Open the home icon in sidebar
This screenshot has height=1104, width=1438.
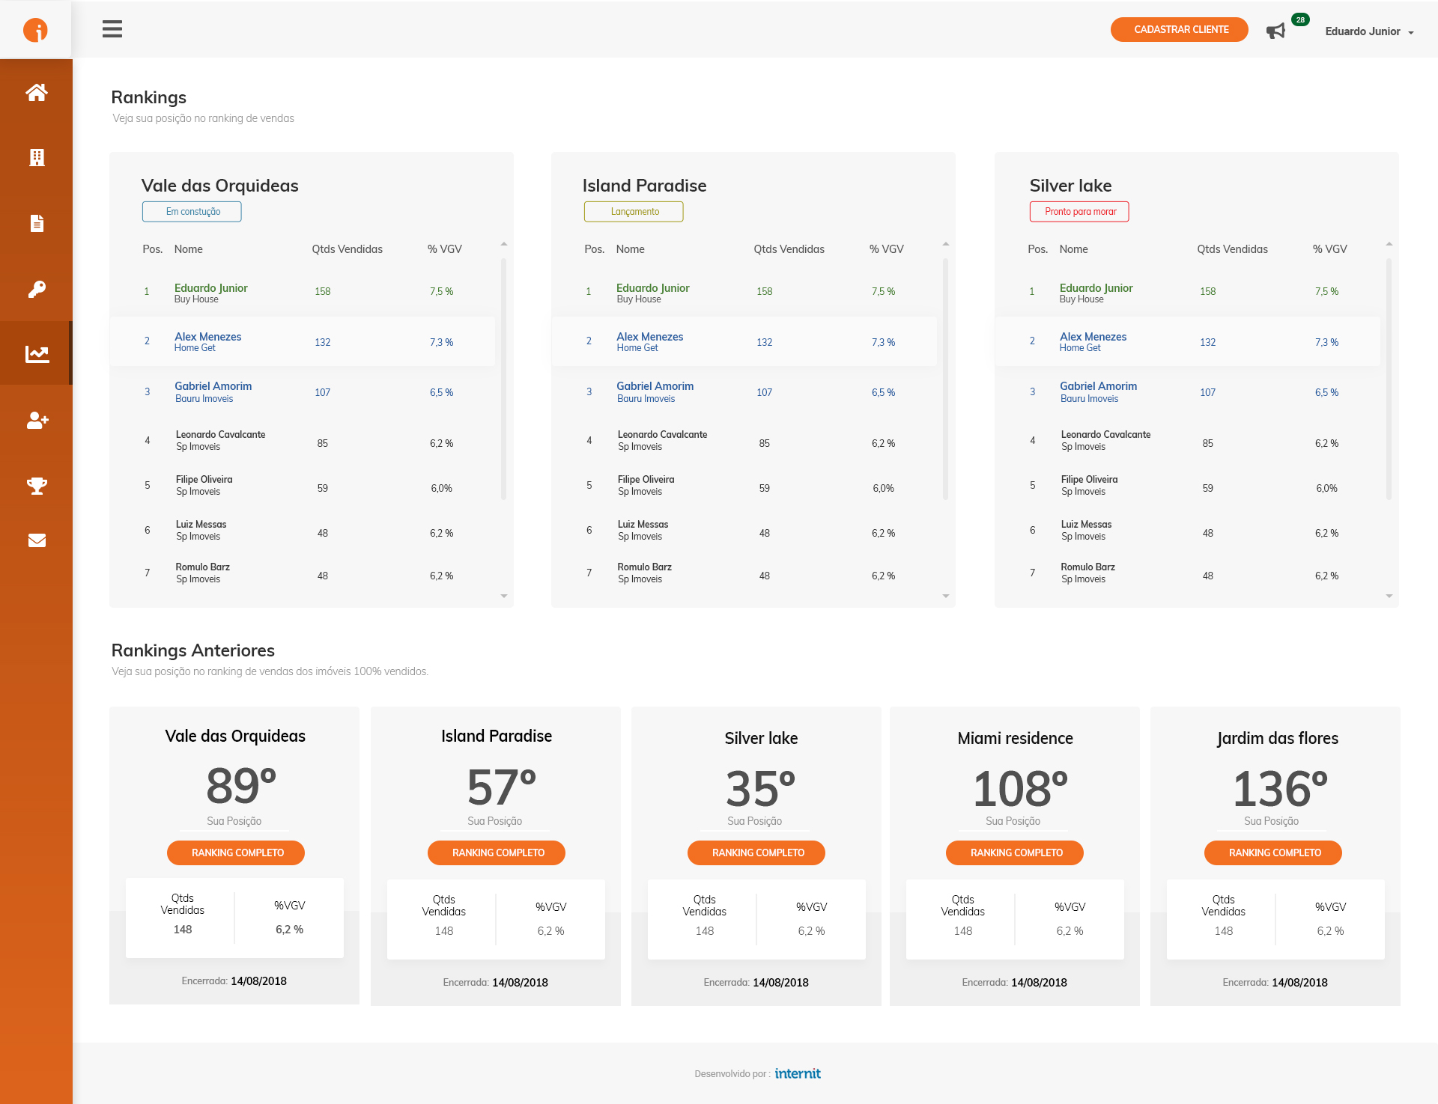(36, 92)
